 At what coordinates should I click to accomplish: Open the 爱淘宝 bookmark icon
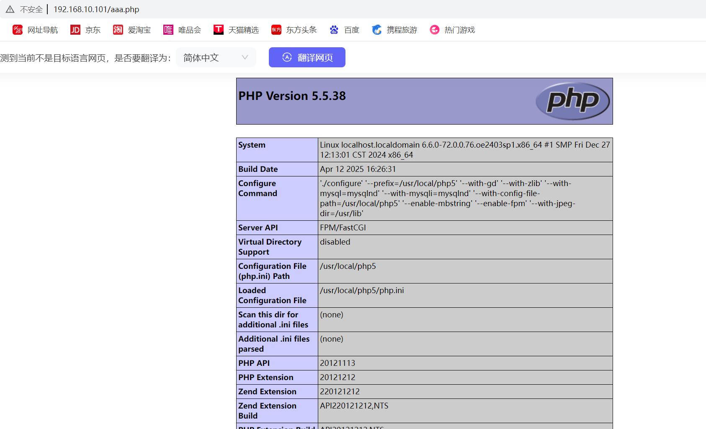tap(118, 30)
